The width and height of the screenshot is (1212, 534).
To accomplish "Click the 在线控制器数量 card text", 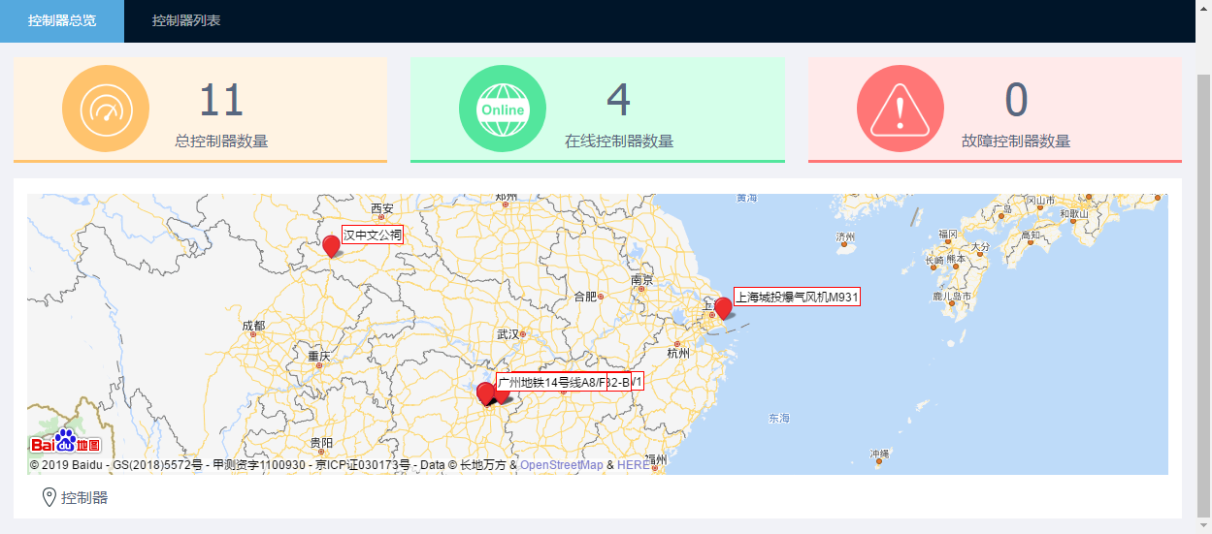I will [618, 141].
